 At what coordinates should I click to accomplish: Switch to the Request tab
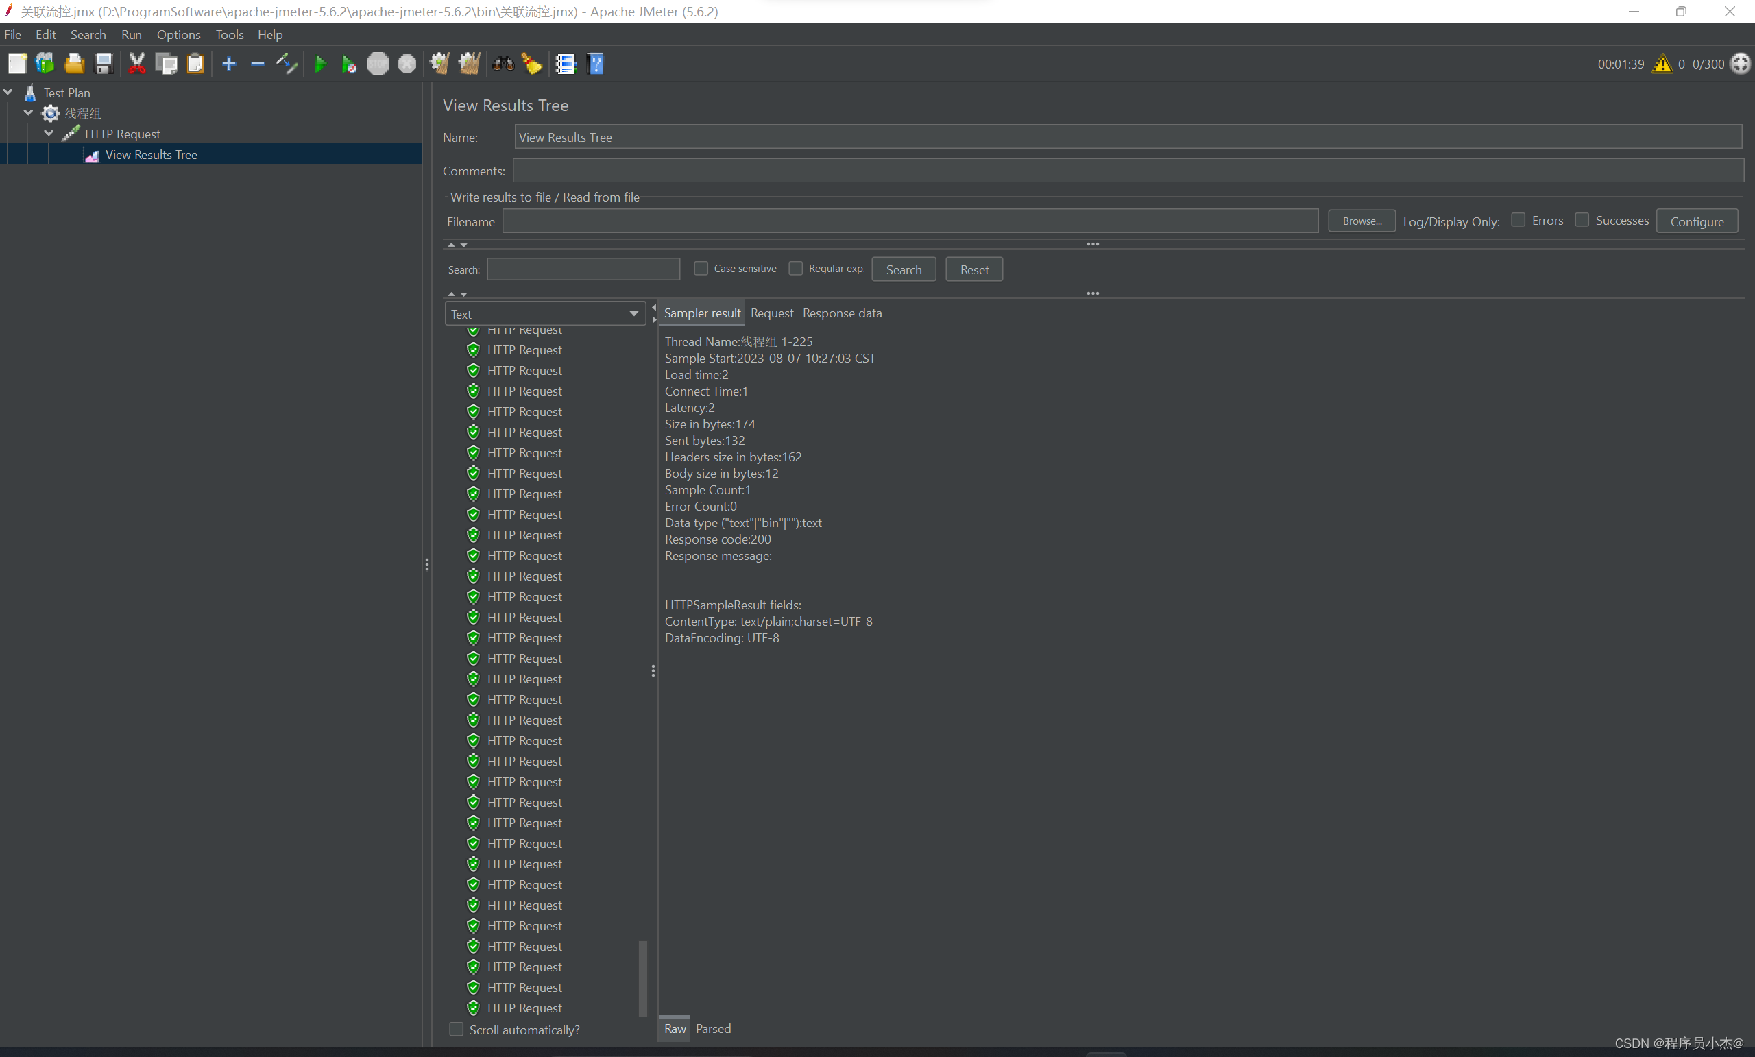(771, 313)
